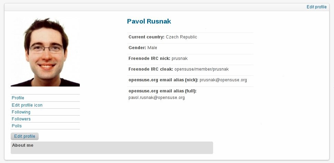Click the Gender field label
This screenshot has width=334, height=163.
(x=137, y=48)
